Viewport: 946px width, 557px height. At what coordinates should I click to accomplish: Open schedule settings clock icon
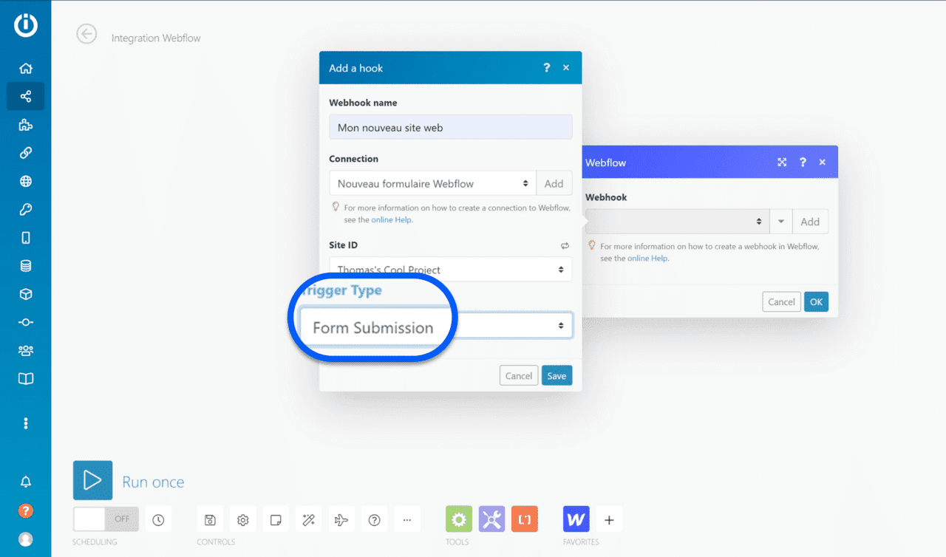[158, 520]
